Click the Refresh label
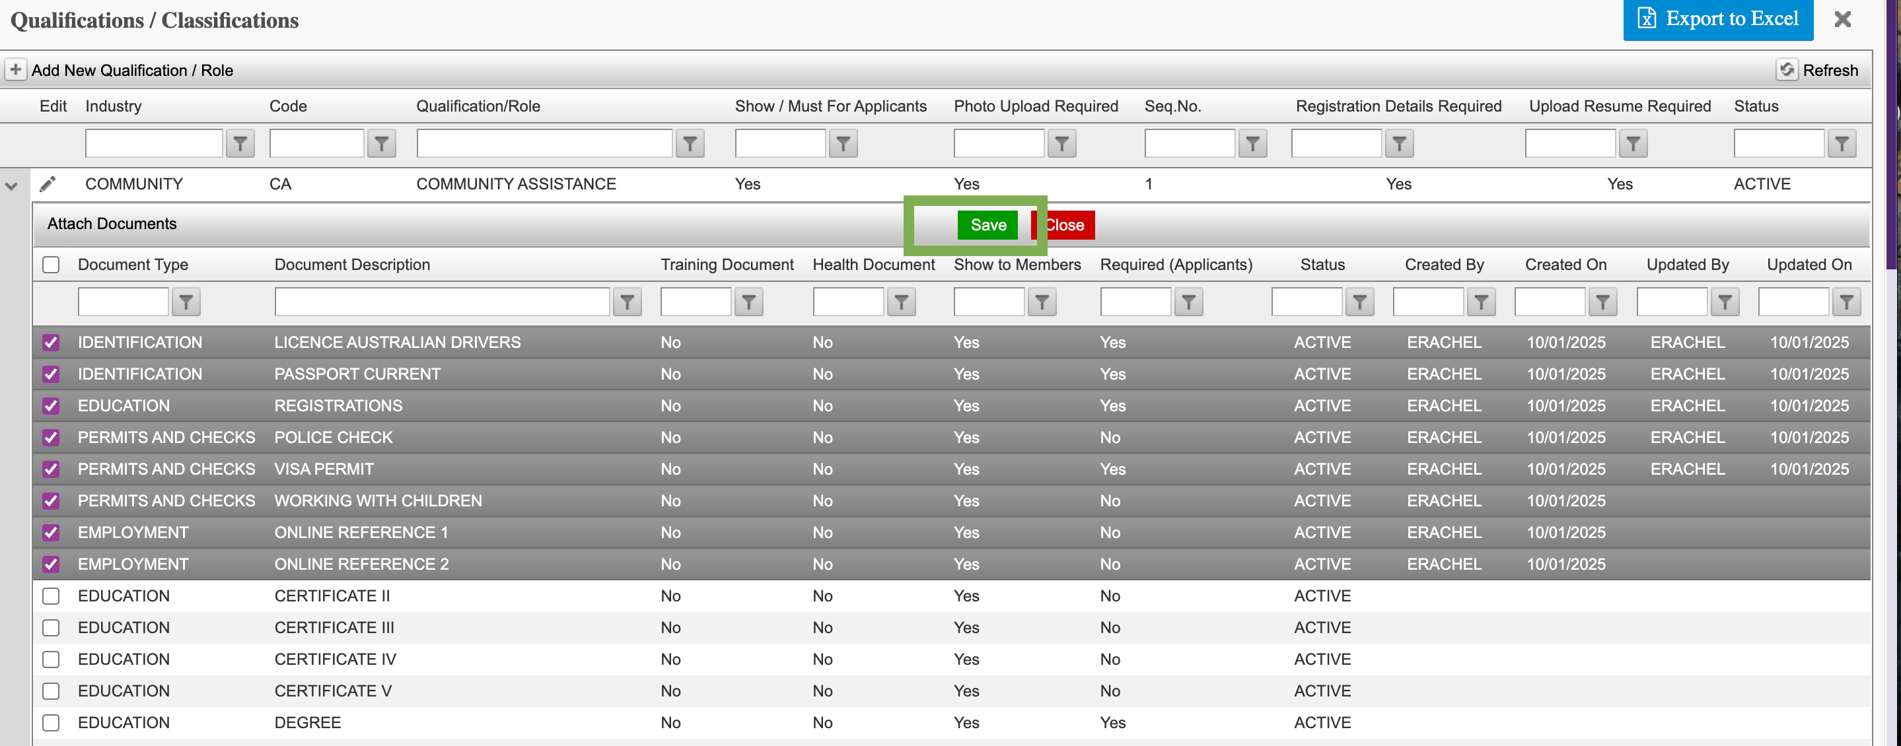This screenshot has width=1901, height=746. (1830, 70)
